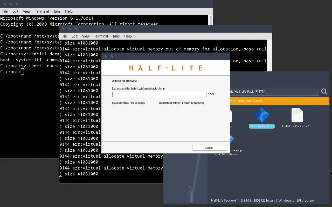Click the 'C:/root>systemcltl daem' command line
332x207 pixels.
coord(30,54)
